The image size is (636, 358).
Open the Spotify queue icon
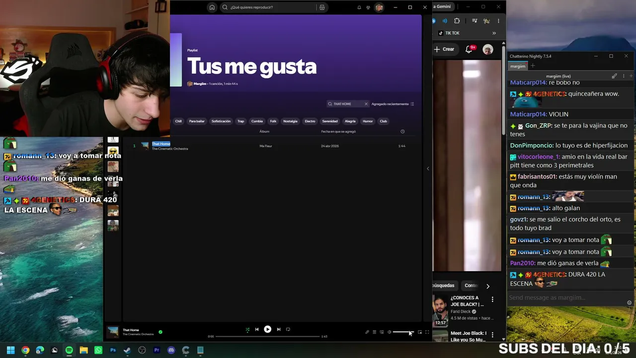tap(375, 332)
